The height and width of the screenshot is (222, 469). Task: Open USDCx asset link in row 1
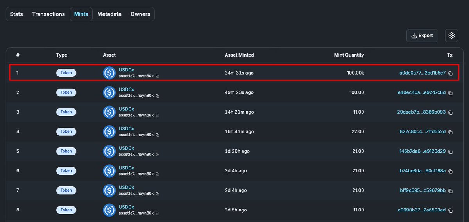pyautogui.click(x=126, y=70)
